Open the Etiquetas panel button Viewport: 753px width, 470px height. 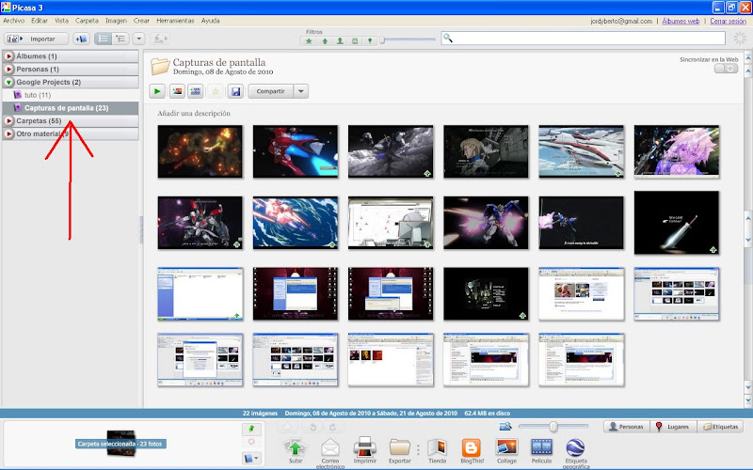pos(720,427)
